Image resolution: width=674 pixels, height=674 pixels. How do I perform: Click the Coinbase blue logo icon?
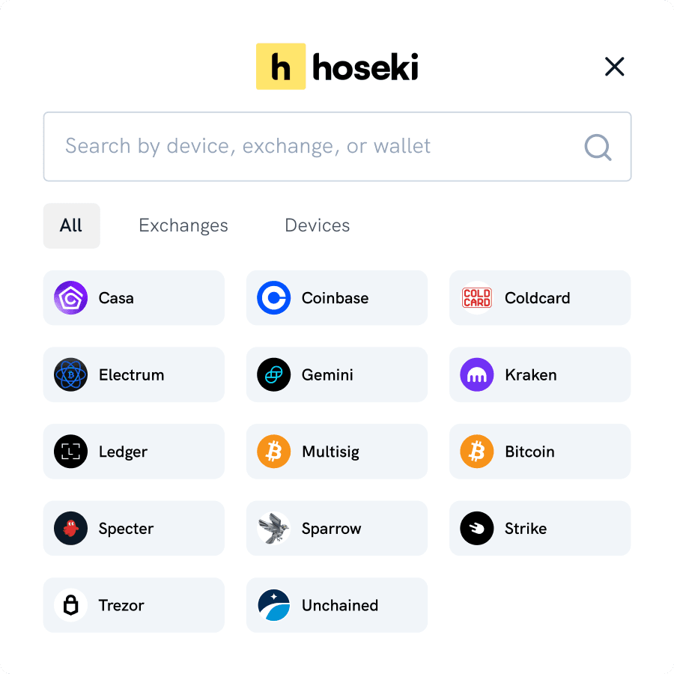point(274,298)
